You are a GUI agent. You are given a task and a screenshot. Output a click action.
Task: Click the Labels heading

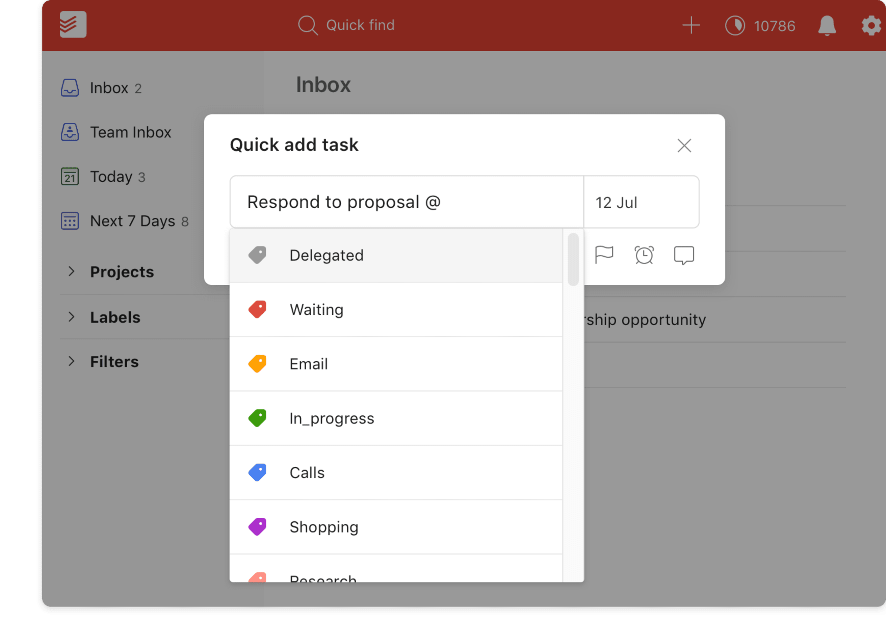point(115,317)
